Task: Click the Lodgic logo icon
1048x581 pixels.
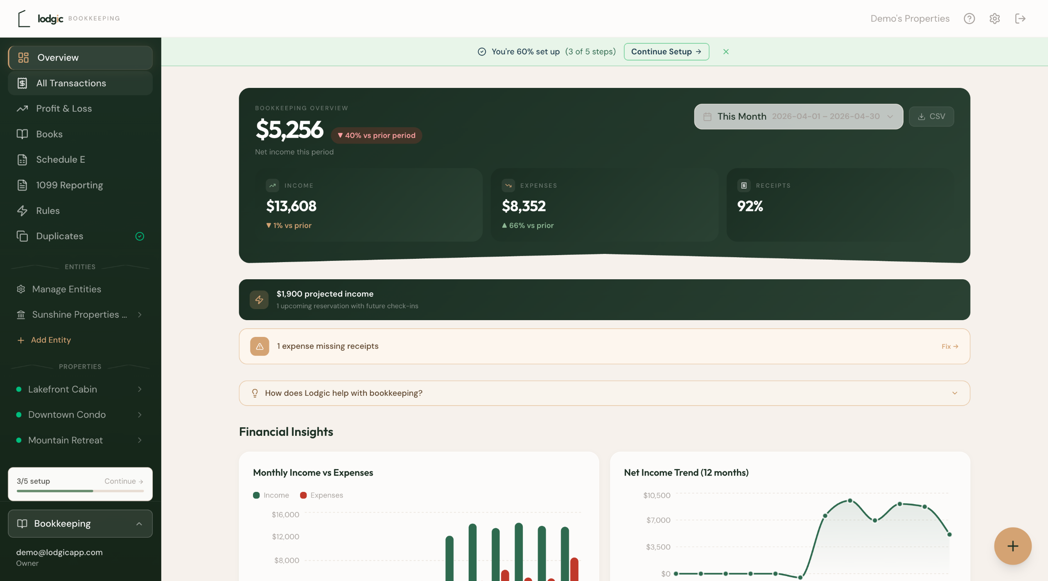Action: coord(24,18)
